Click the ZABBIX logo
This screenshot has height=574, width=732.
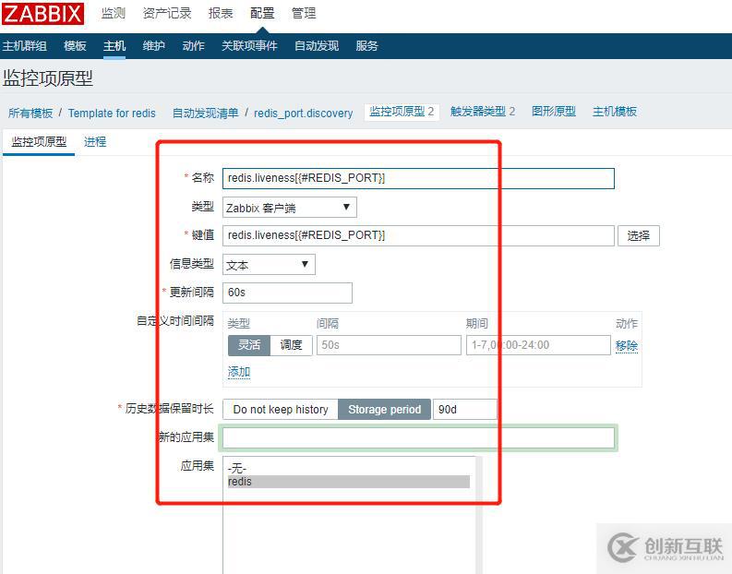tap(43, 14)
